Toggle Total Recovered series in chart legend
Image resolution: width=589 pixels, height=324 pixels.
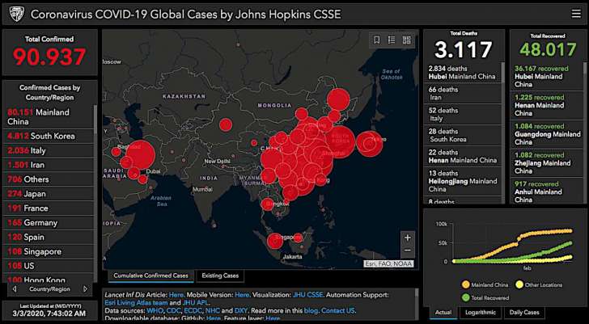[x=485, y=298]
